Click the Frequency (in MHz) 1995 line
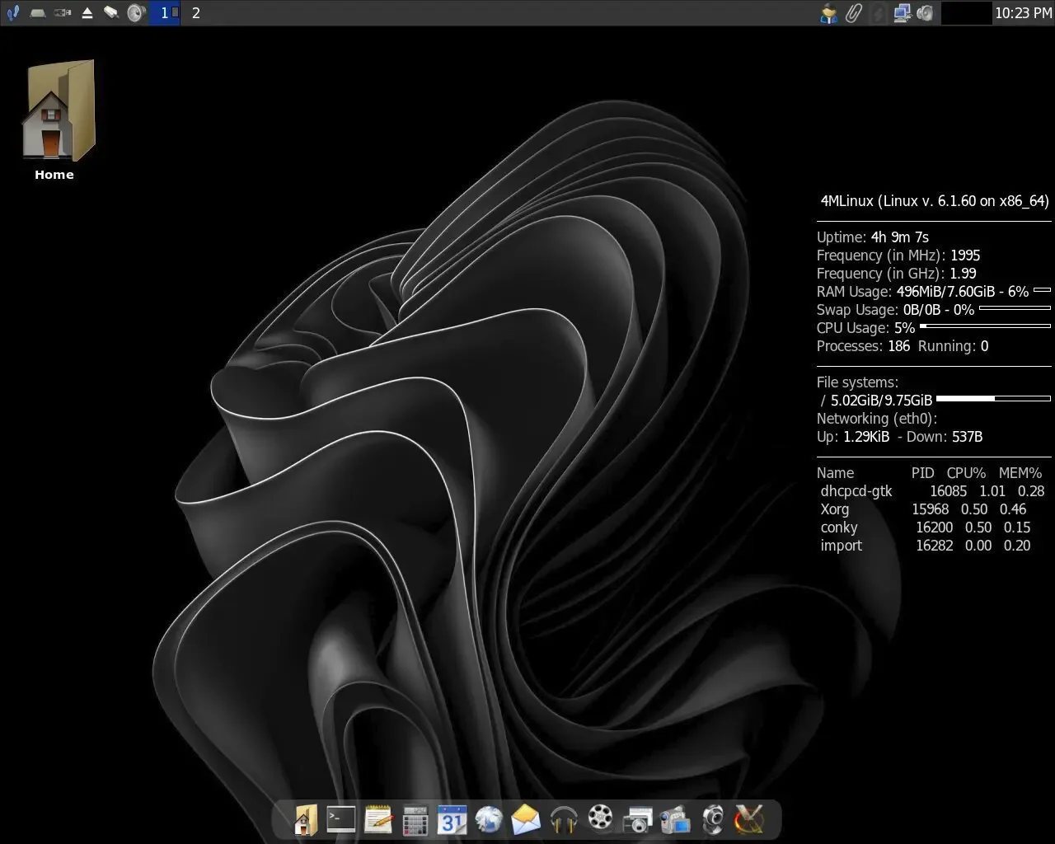Image resolution: width=1055 pixels, height=844 pixels. (x=898, y=256)
